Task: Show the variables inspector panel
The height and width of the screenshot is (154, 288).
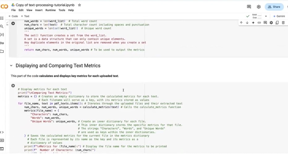Action: point(2,35)
